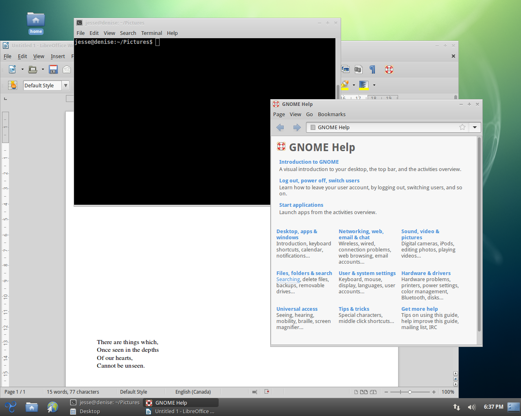Expand the highlighting color dropdown arrow
Viewport: 521px width, 416px height.
354,85
